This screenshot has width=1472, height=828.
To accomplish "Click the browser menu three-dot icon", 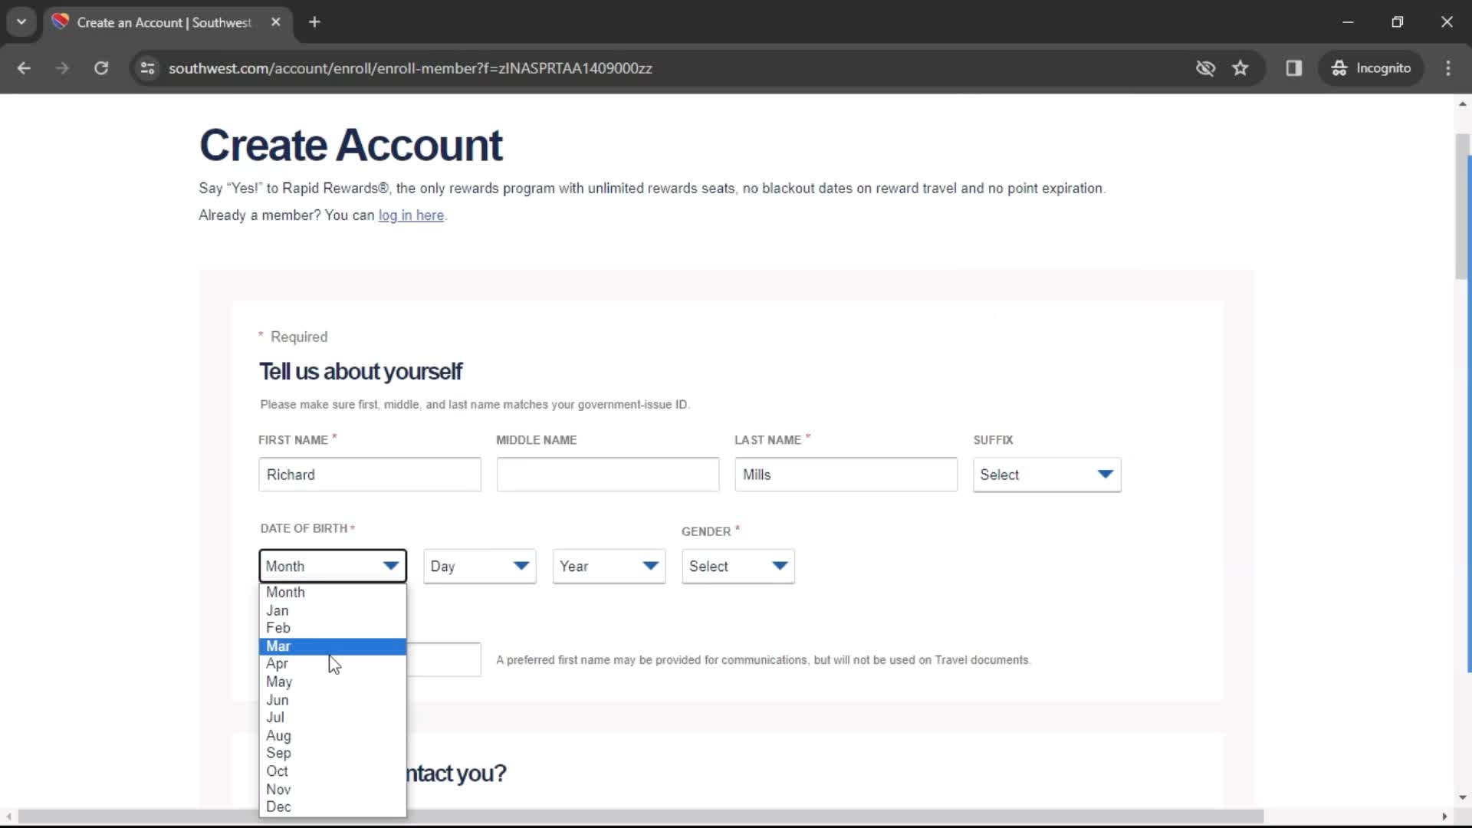I will (1452, 67).
